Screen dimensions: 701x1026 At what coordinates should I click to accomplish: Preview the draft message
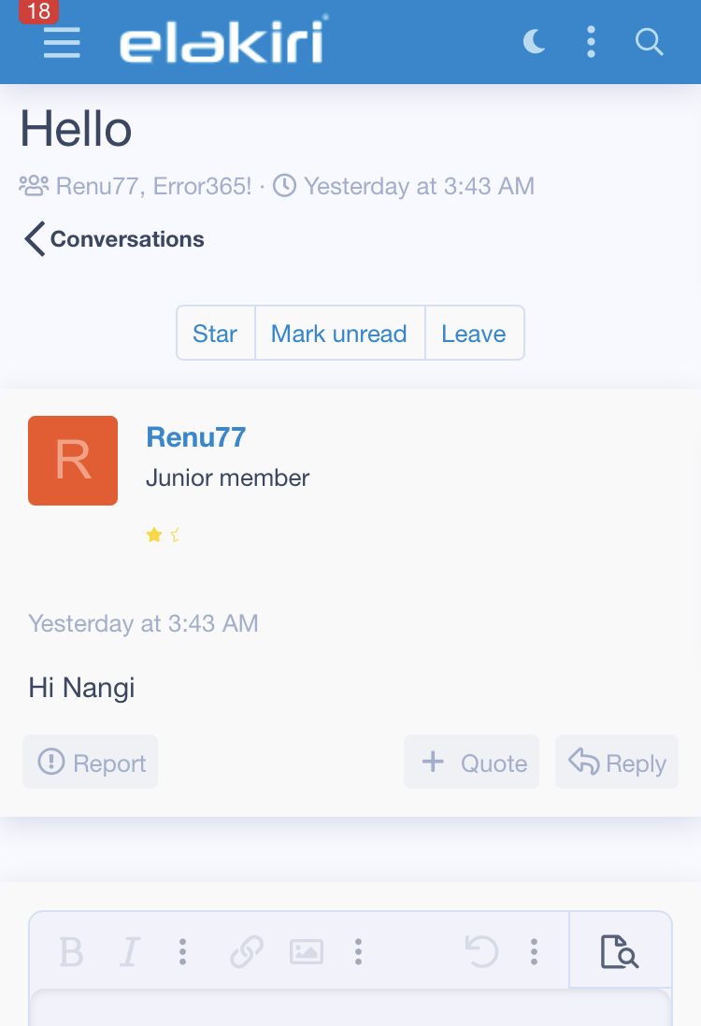click(620, 950)
